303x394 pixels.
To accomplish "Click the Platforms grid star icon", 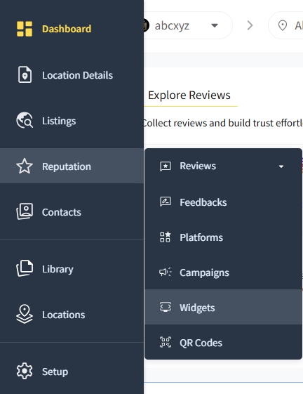I will [166, 237].
